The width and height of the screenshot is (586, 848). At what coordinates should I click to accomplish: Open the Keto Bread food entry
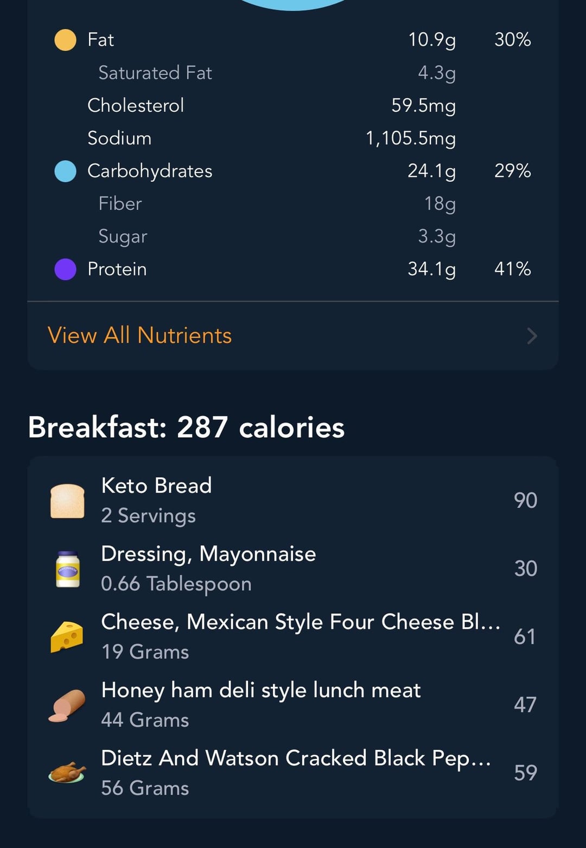(x=293, y=500)
